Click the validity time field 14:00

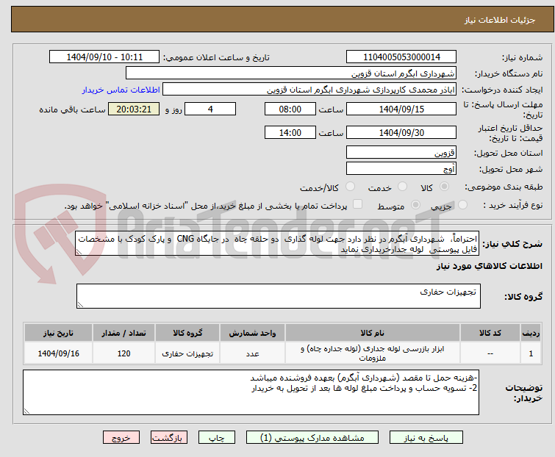[x=290, y=133]
